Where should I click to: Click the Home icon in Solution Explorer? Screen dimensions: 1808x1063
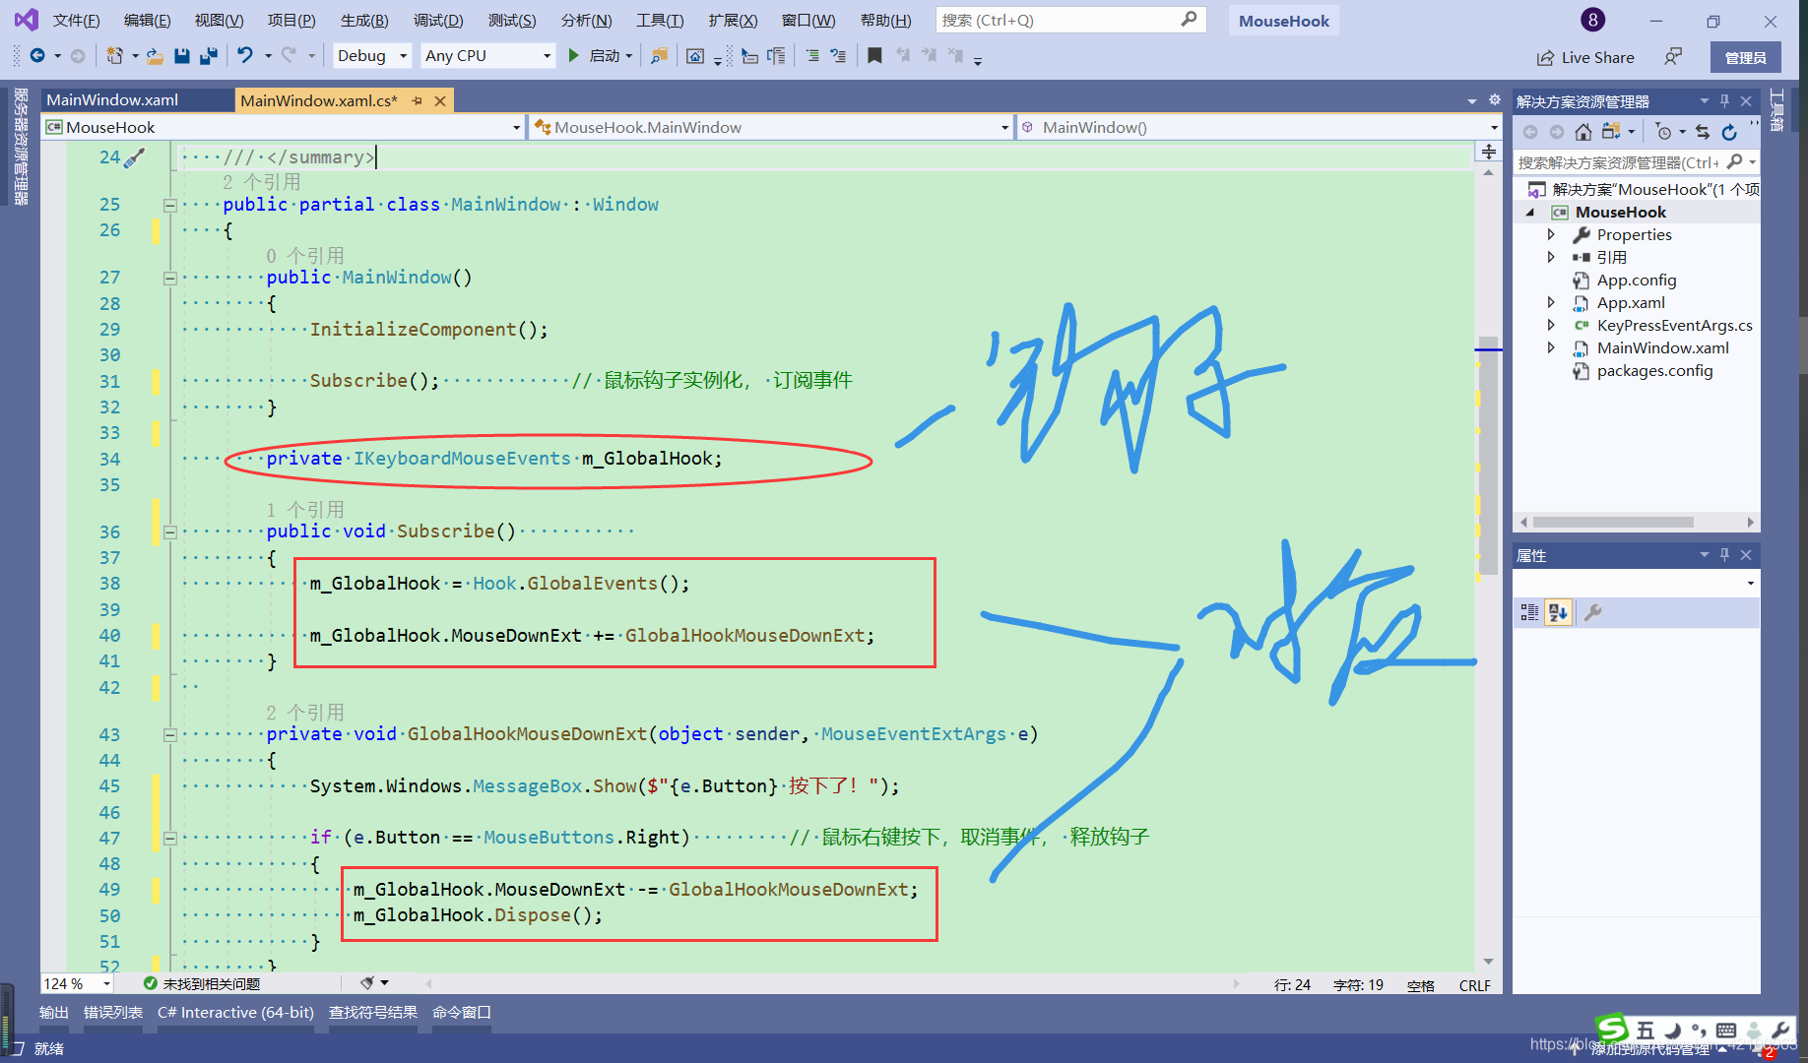pyautogui.click(x=1582, y=132)
